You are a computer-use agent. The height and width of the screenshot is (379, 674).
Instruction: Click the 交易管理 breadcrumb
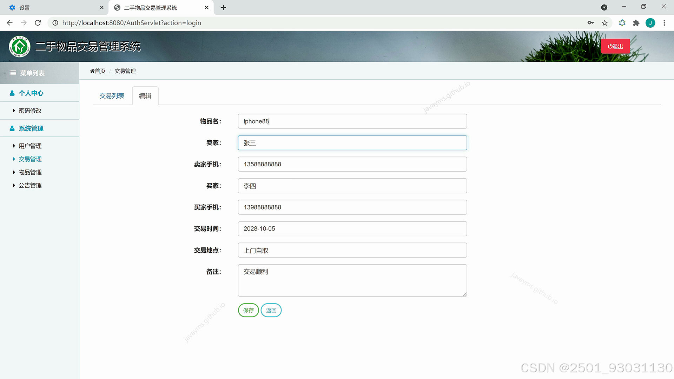[x=125, y=71]
